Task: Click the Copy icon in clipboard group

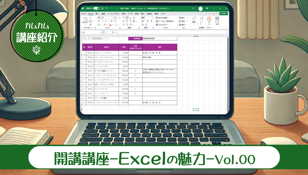Action: pyautogui.click(x=90, y=21)
